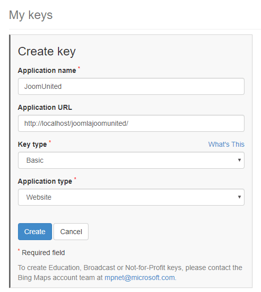Open the What's This link

(x=226, y=144)
